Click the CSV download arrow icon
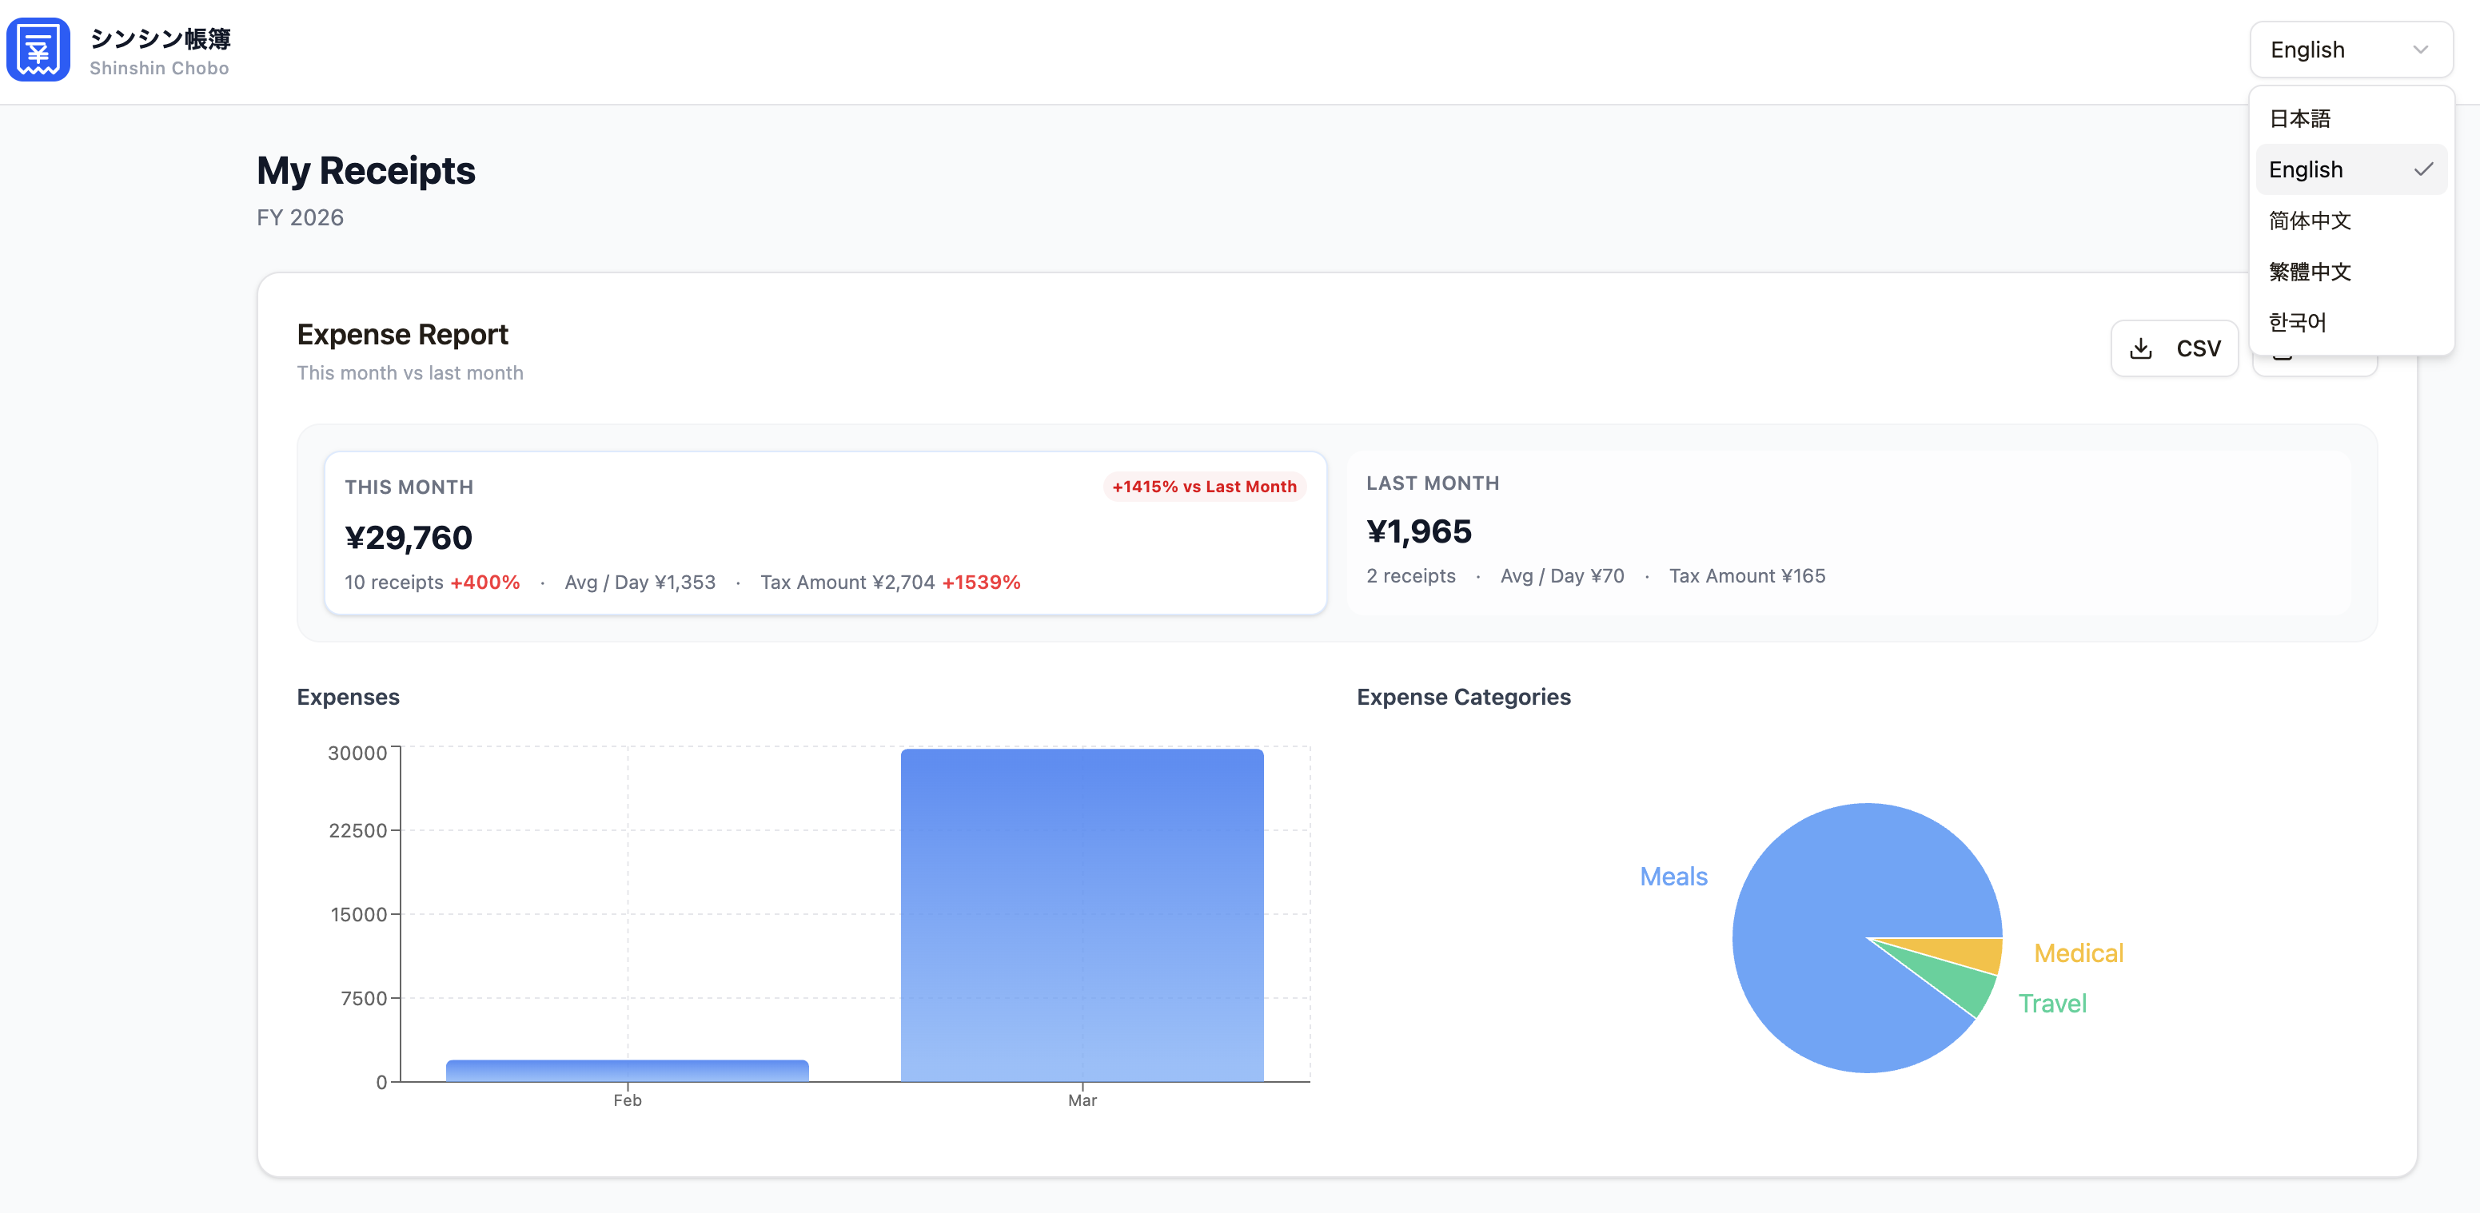This screenshot has height=1213, width=2480. click(x=2140, y=348)
